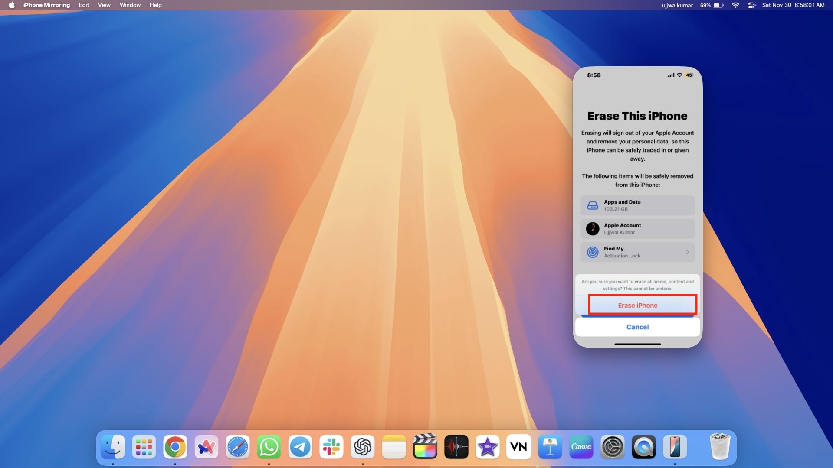Check battery percentage in menu bar
Viewport: 833px width, 468px height.
[705, 5]
